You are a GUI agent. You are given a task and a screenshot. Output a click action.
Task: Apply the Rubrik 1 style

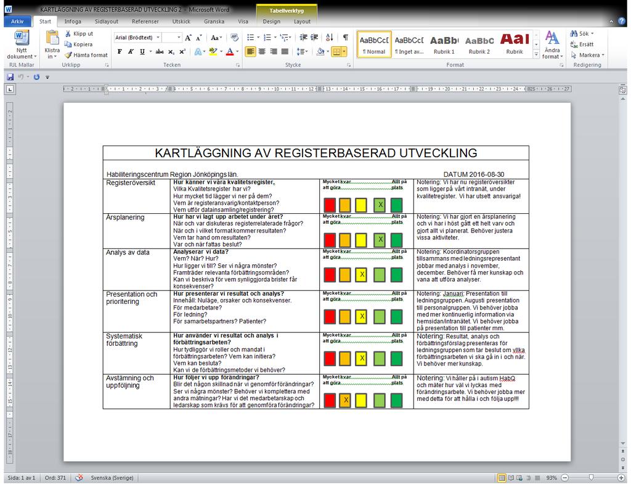coord(444,44)
